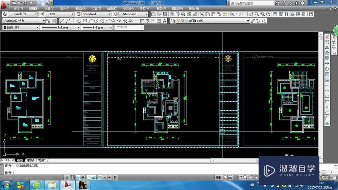The image size is (338, 190).
Task: Click Plot print icon in standard toolbar
Action: click(172, 14)
